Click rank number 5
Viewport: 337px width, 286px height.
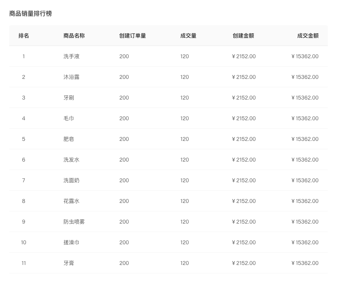(x=24, y=139)
